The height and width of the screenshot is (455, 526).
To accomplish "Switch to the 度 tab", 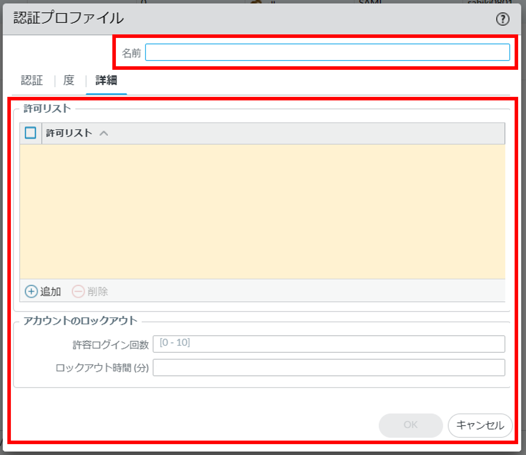I will pos(69,80).
